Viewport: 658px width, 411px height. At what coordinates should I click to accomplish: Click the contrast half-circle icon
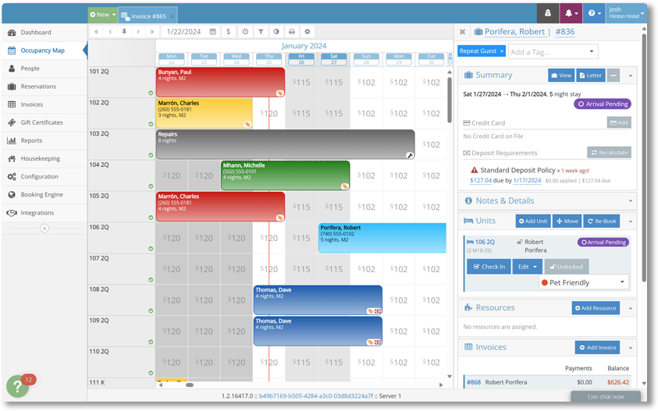click(276, 32)
